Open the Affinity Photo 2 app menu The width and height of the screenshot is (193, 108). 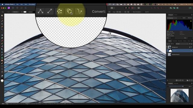[x=10, y=4]
